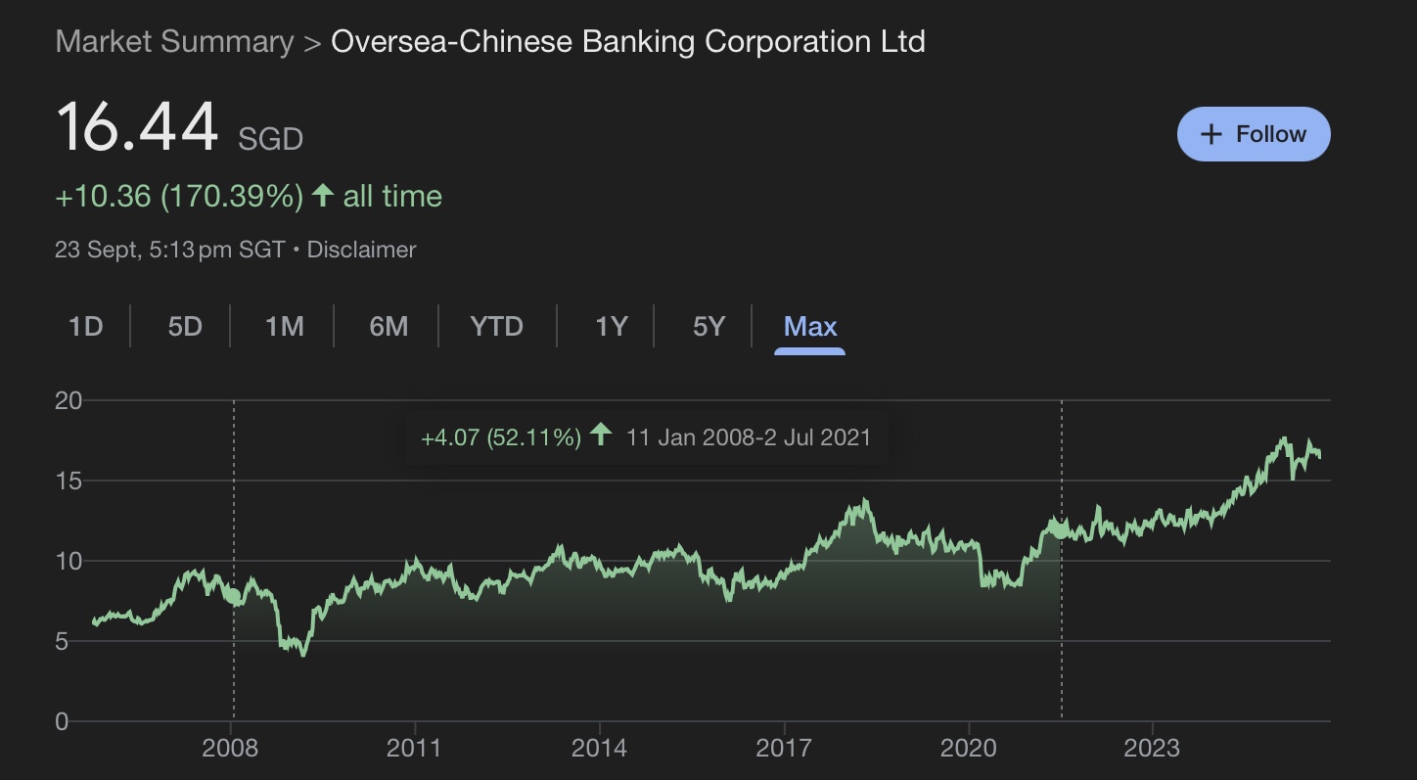Click the plus icon on Follow button
Screen dimensions: 1417x780
click(x=1211, y=134)
